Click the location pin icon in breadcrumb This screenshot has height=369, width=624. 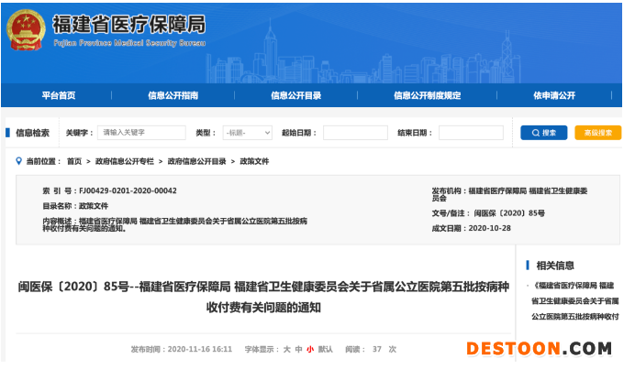click(x=18, y=161)
